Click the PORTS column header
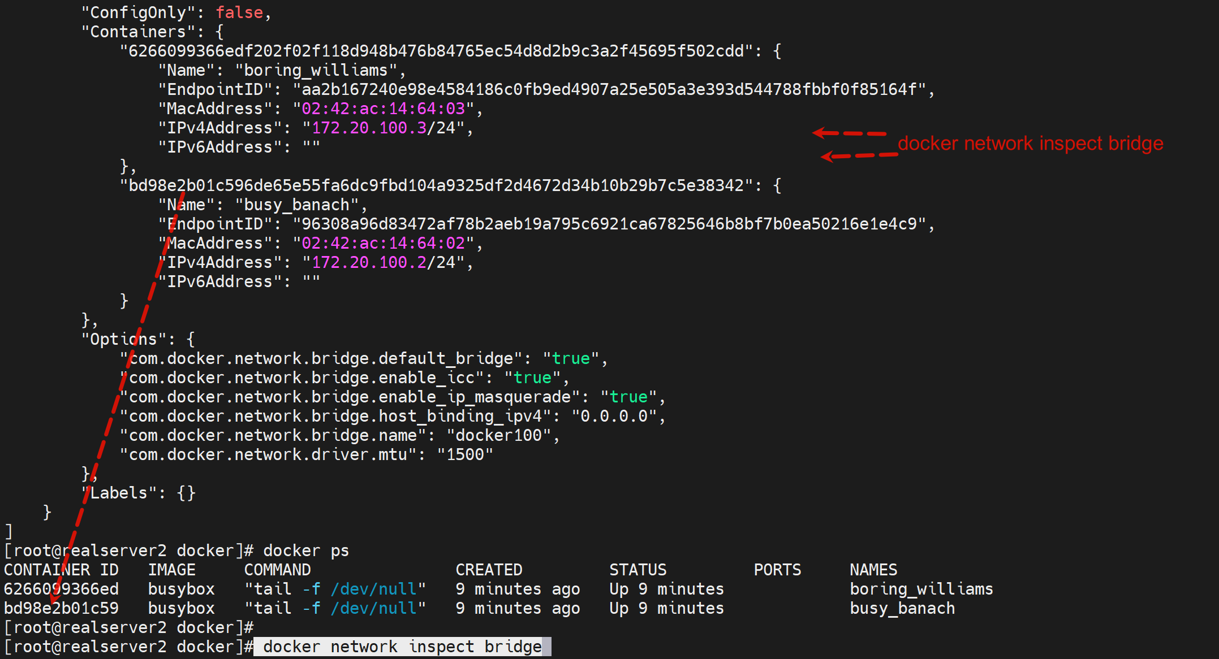This screenshot has width=1219, height=659. (x=777, y=570)
